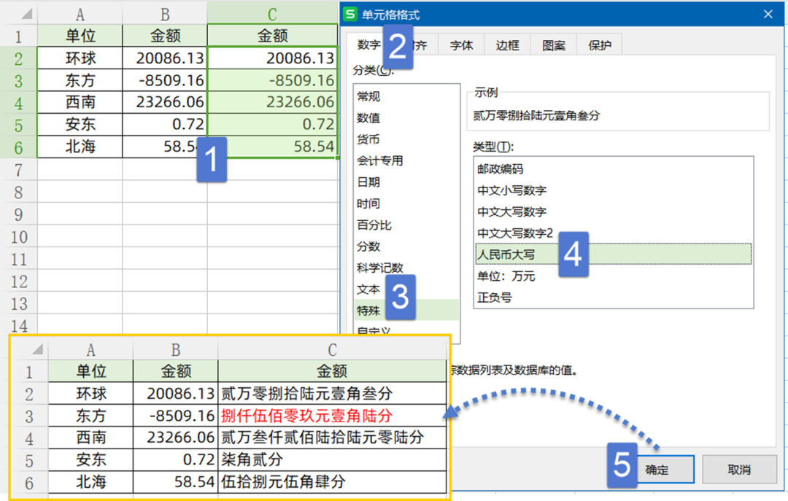Select 常规 in the category list
788x501 pixels.
(x=406, y=96)
